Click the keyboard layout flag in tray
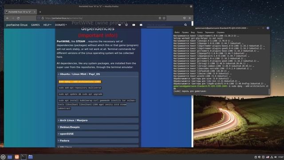Viewport: 284px width, 160px height. click(x=267, y=157)
